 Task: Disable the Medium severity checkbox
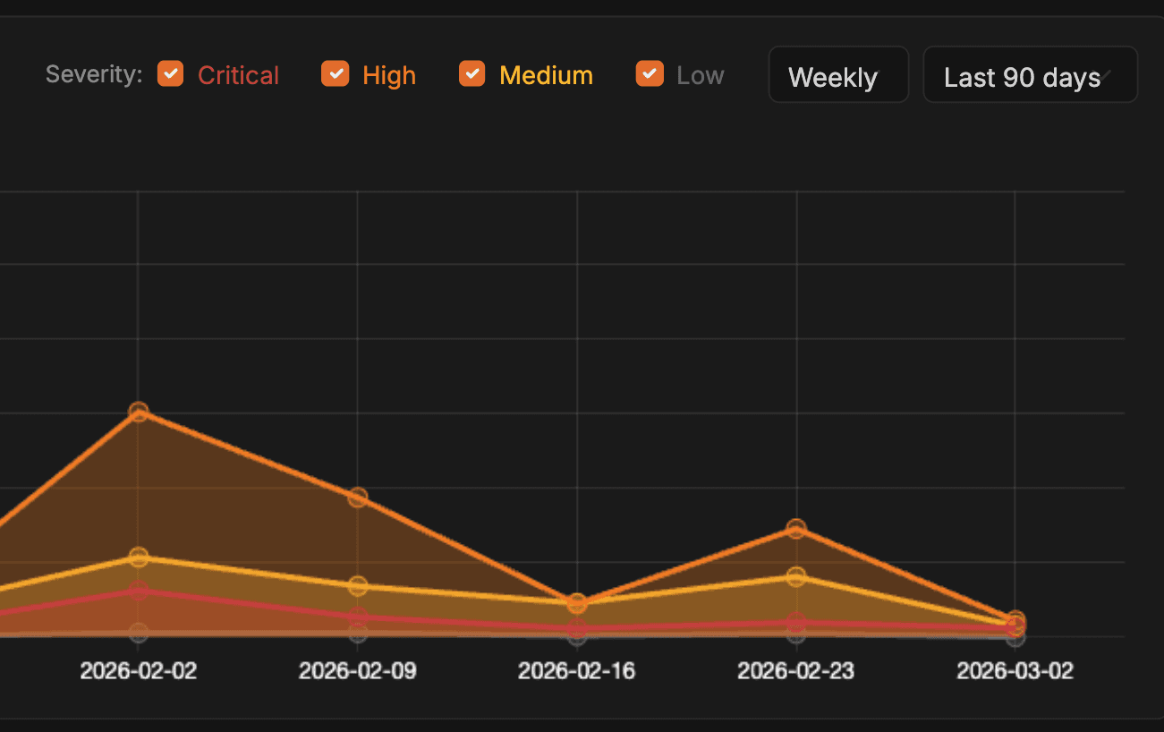click(x=472, y=73)
